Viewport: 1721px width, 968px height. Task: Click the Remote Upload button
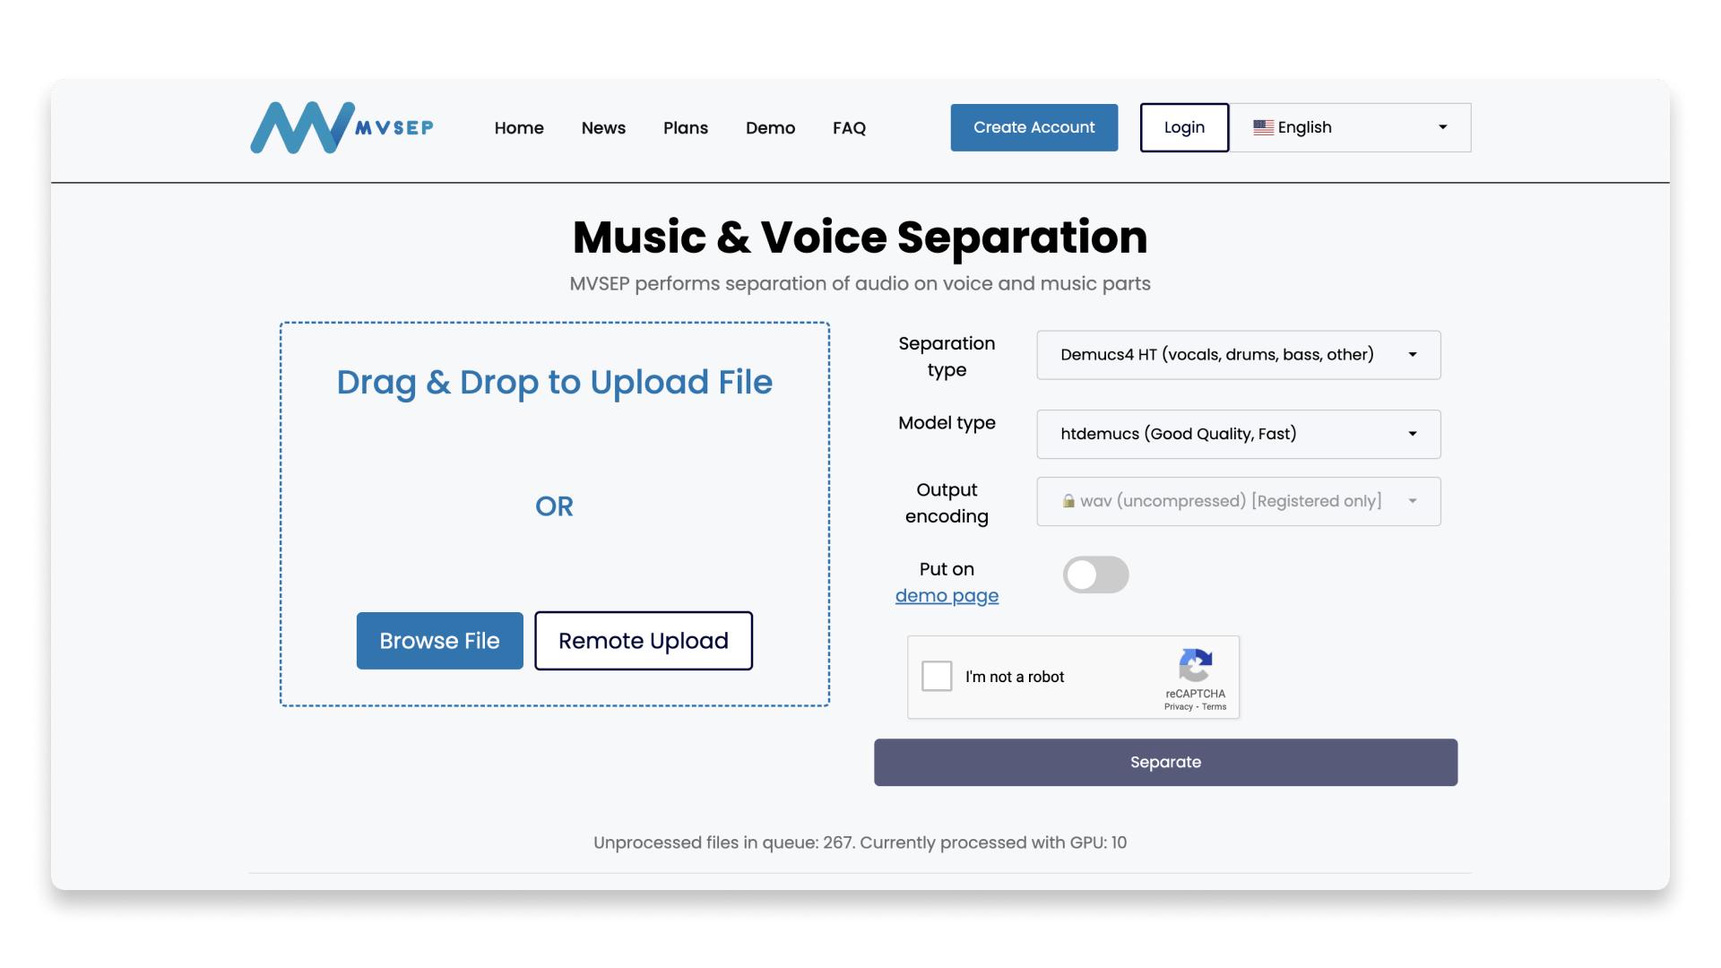tap(643, 641)
